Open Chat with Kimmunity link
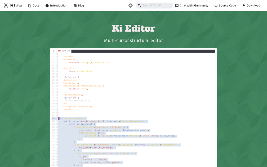The height and width of the screenshot is (167, 267). tap(192, 6)
